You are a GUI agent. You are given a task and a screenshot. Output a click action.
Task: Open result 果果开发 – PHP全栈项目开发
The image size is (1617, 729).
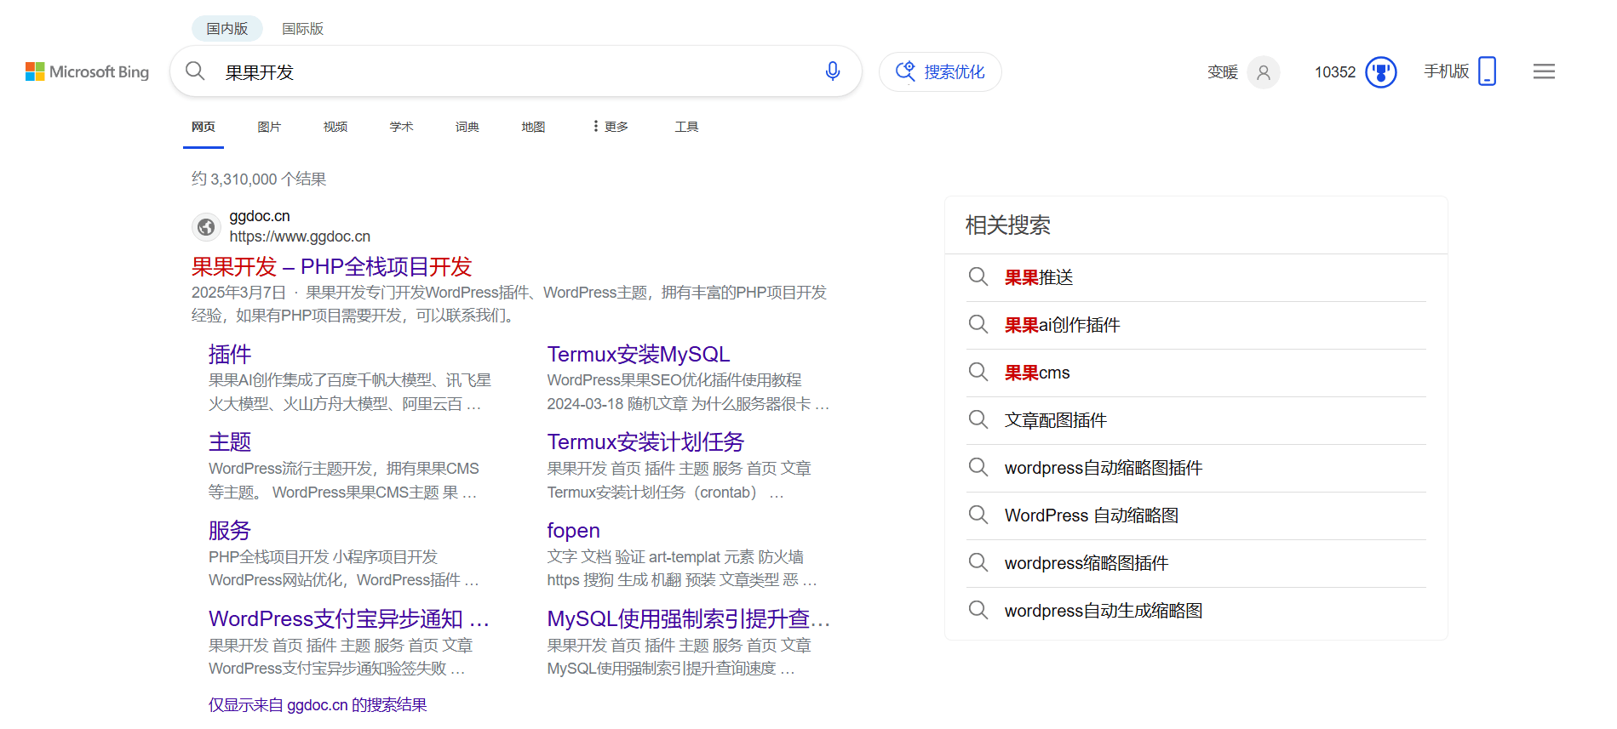[331, 266]
